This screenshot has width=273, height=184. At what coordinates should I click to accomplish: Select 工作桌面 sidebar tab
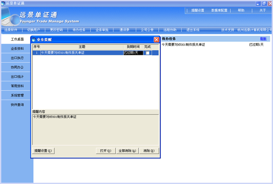point(16,39)
